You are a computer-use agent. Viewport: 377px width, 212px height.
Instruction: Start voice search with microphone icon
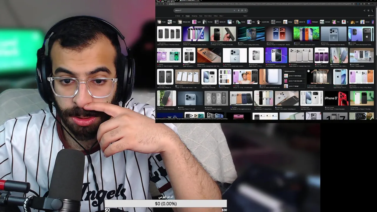(x=239, y=10)
